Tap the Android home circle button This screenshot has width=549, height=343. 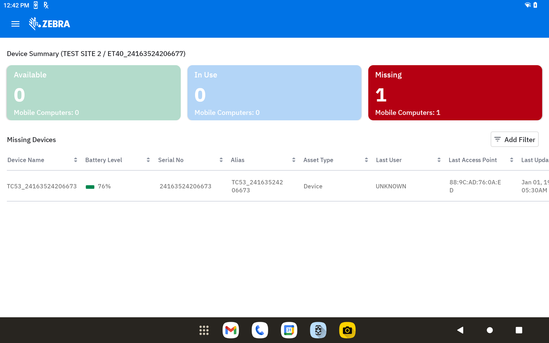coord(490,330)
